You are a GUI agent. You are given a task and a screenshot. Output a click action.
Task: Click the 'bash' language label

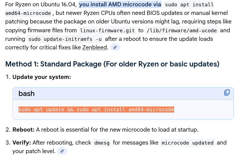[x=27, y=94]
